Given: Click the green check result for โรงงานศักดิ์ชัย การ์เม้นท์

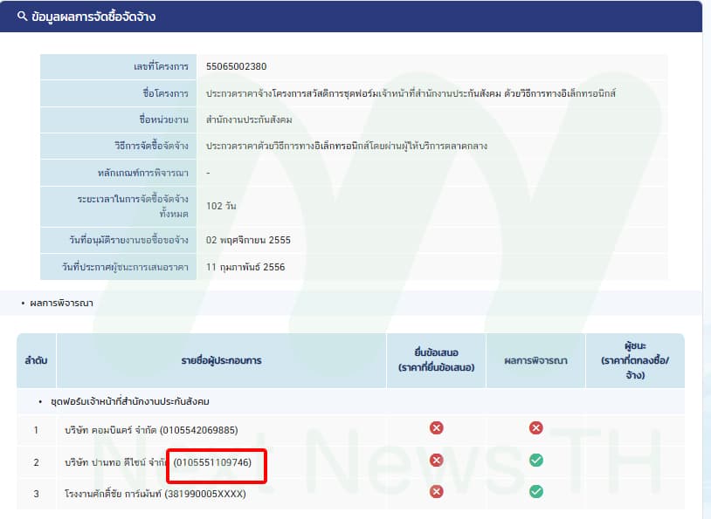Looking at the screenshot, I should pos(537,490).
